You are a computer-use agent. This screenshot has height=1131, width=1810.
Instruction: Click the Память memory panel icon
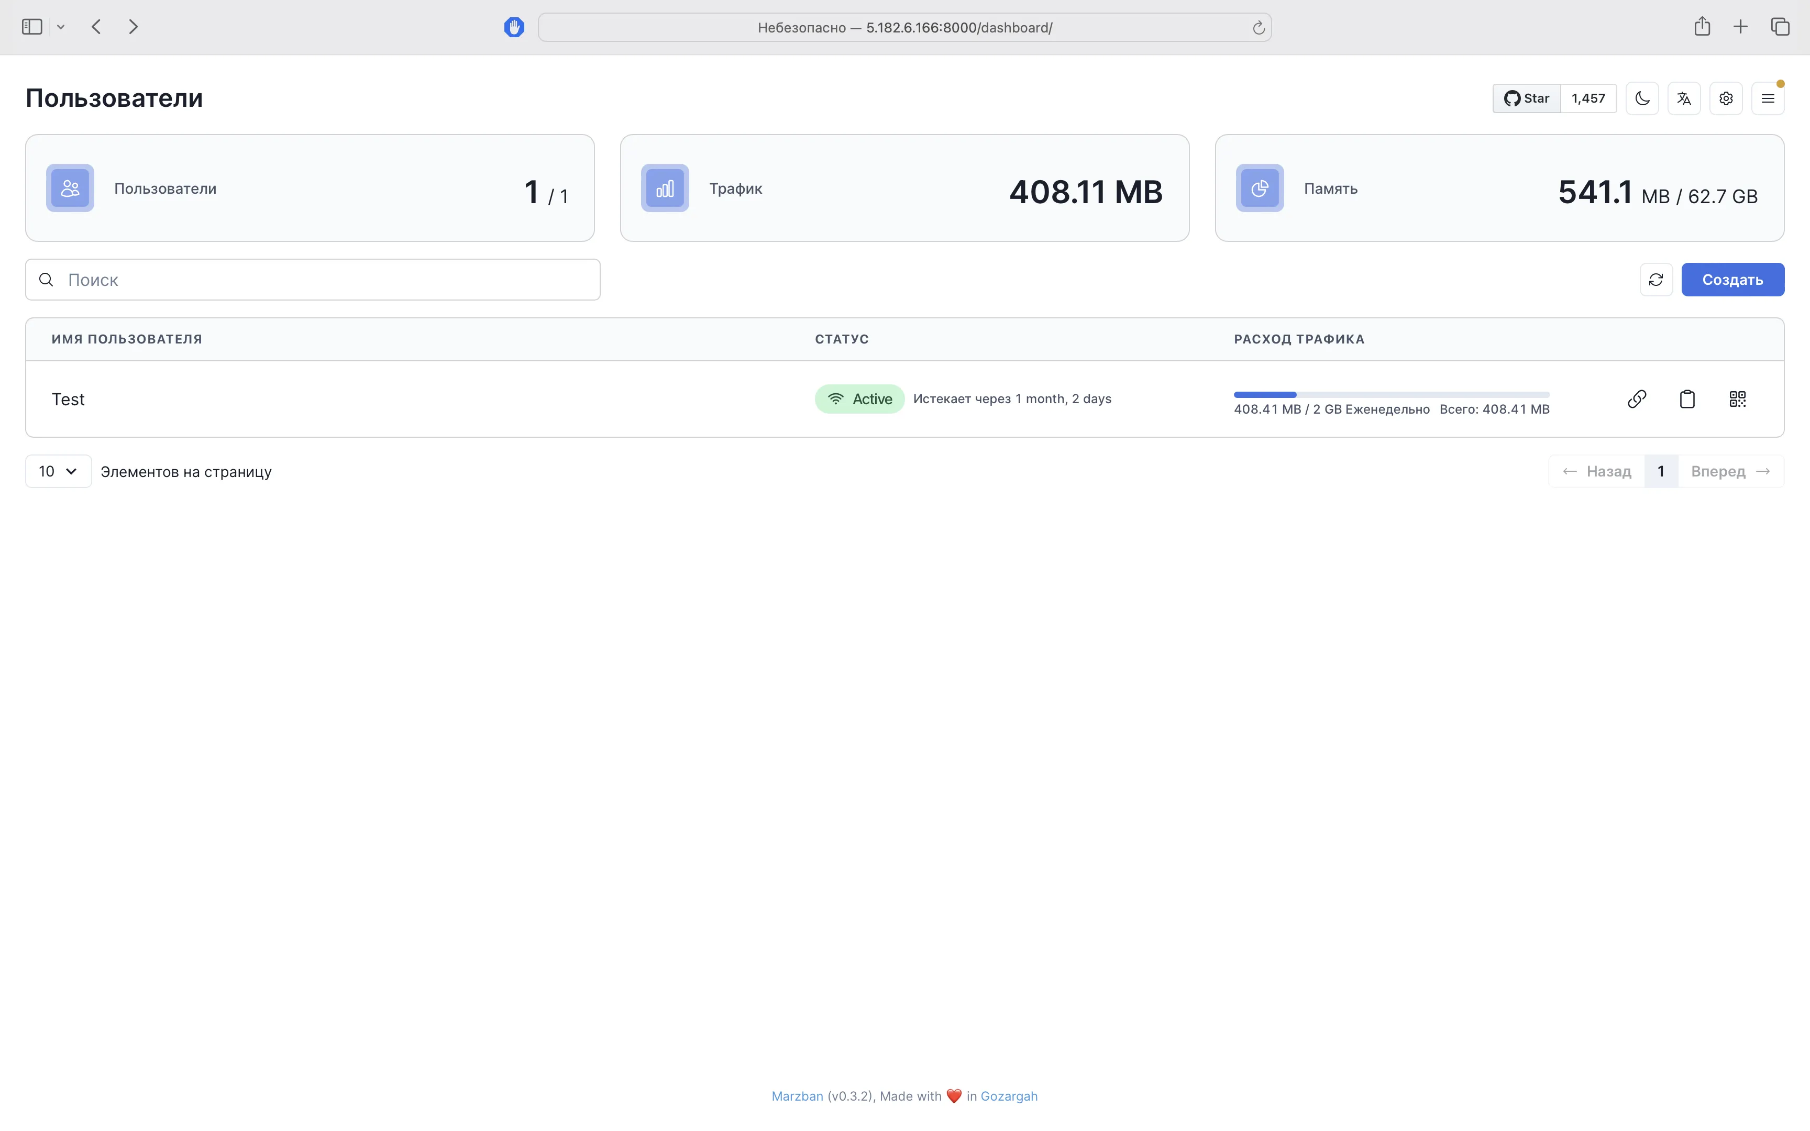(x=1260, y=188)
